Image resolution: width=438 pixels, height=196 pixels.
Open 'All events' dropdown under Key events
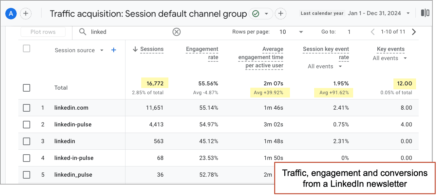tap(390, 58)
